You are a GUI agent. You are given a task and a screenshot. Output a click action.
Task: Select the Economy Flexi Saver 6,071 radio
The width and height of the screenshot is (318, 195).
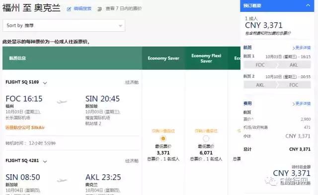(206, 139)
